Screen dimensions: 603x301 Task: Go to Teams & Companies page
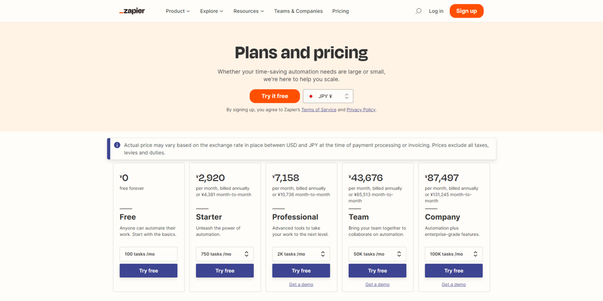click(x=298, y=11)
